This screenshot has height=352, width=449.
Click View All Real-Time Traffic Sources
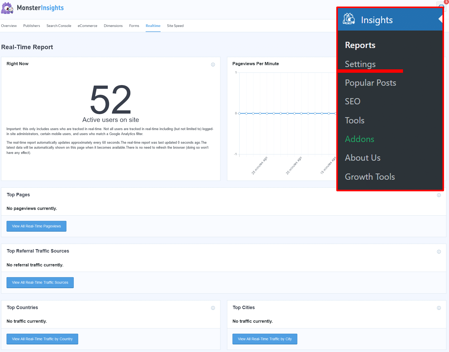coord(40,282)
